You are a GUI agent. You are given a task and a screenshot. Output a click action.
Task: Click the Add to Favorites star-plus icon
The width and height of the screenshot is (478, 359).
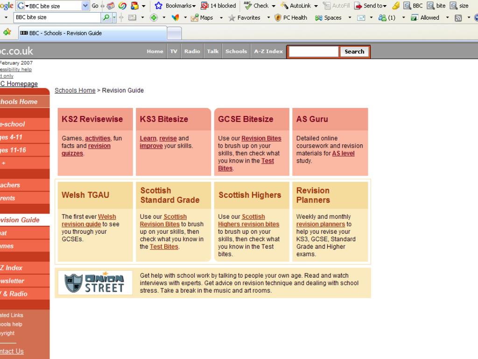(x=7, y=32)
